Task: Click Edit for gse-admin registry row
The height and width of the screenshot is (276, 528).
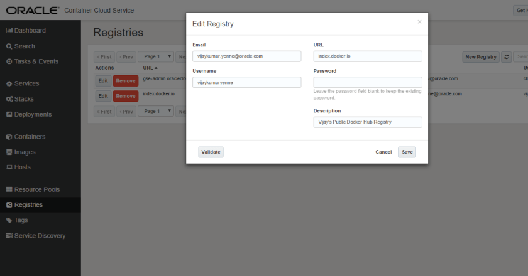Action: click(x=103, y=81)
